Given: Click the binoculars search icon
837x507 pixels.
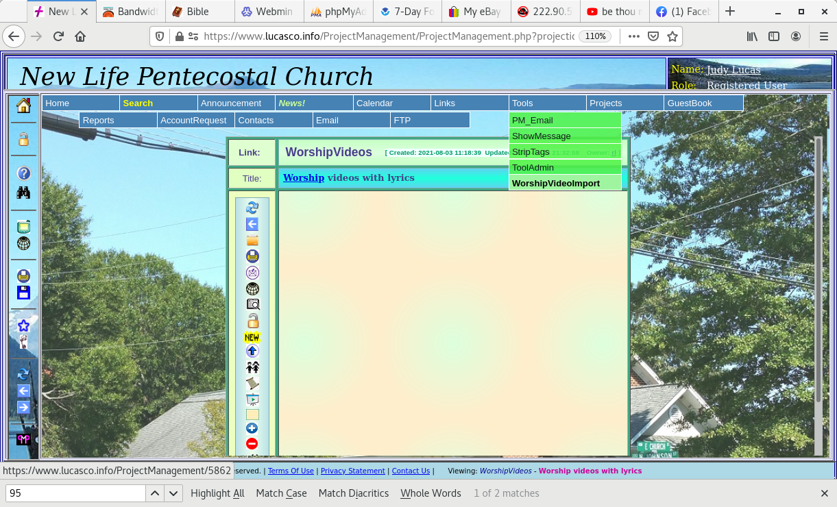Looking at the screenshot, I should 23,193.
